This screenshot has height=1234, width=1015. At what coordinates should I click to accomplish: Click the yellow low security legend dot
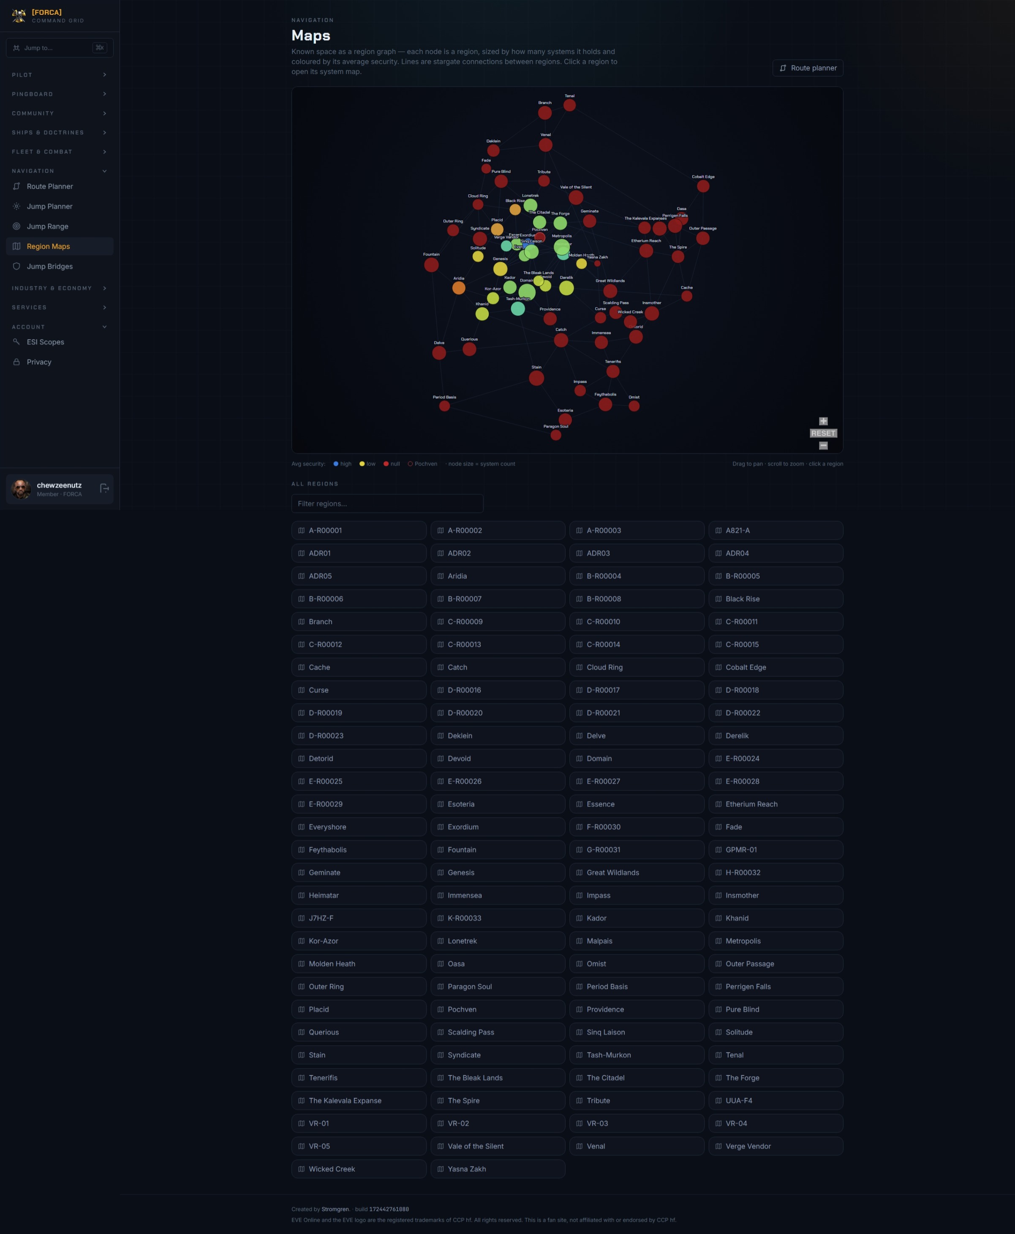(362, 464)
